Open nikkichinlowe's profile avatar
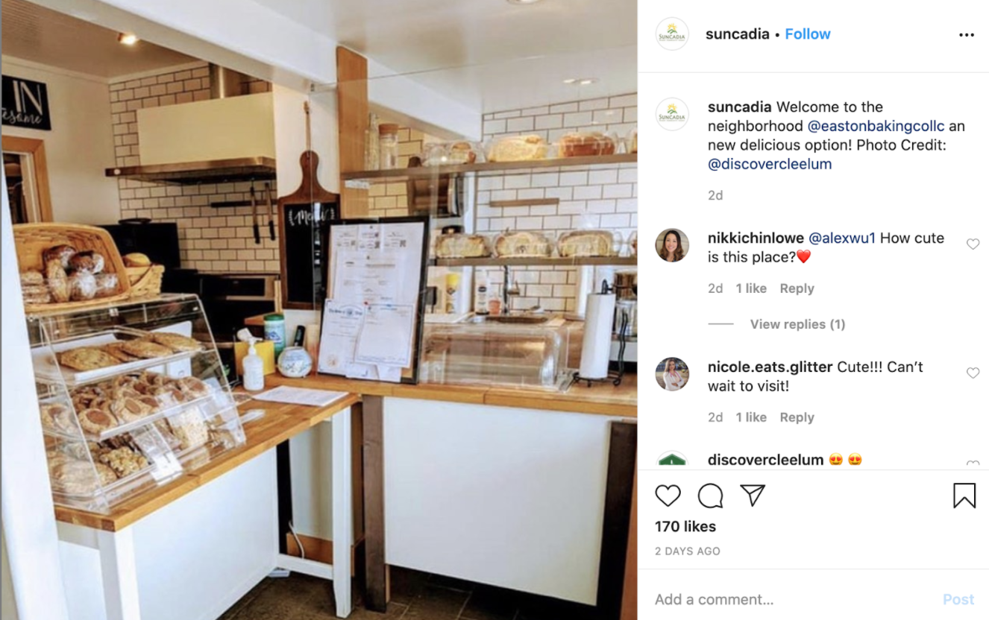The image size is (992, 620). pos(672,245)
